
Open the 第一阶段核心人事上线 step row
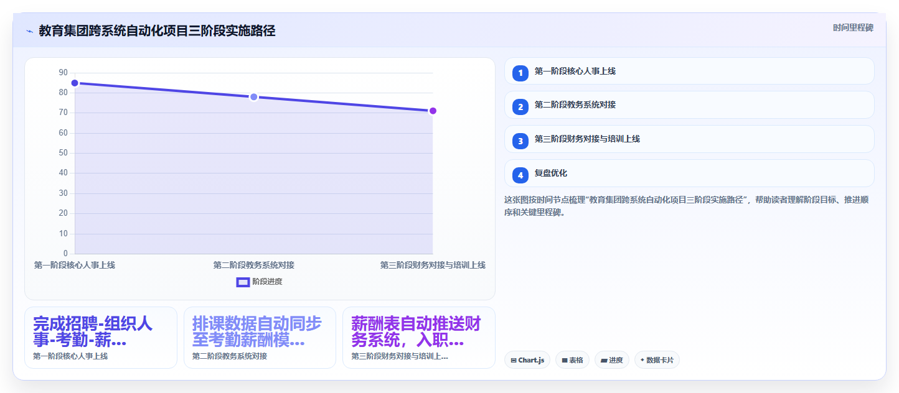click(x=689, y=71)
